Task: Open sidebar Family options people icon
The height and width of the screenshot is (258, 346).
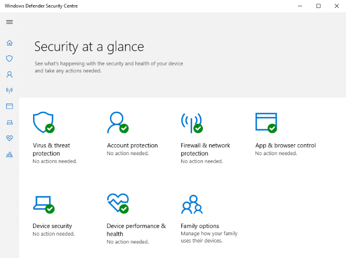Action: (9, 154)
